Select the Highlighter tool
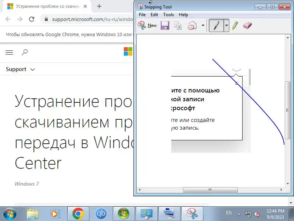This screenshot has width=294, height=221. click(235, 25)
